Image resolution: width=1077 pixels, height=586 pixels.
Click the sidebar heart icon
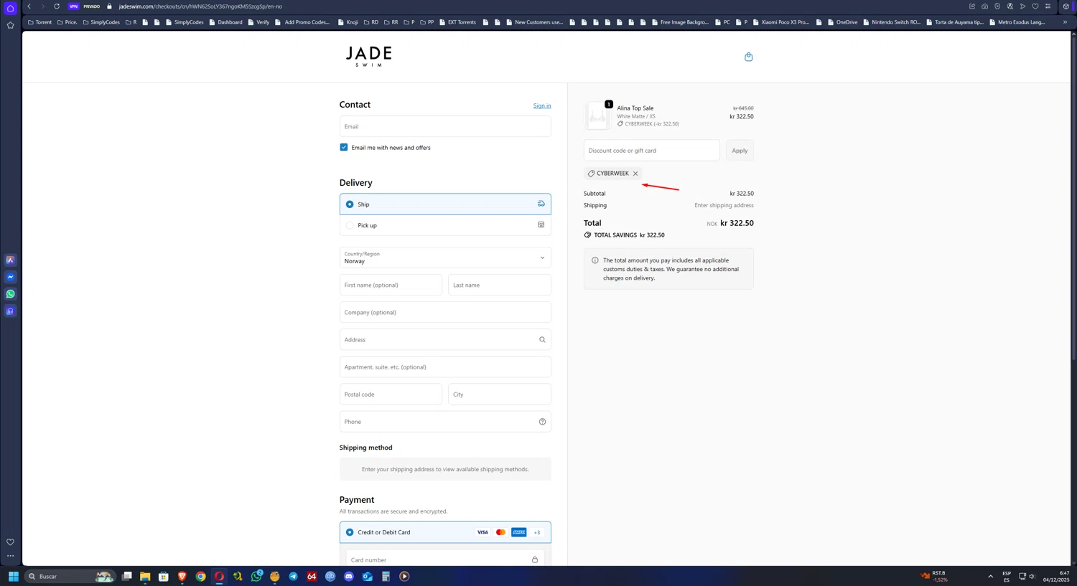pos(10,542)
